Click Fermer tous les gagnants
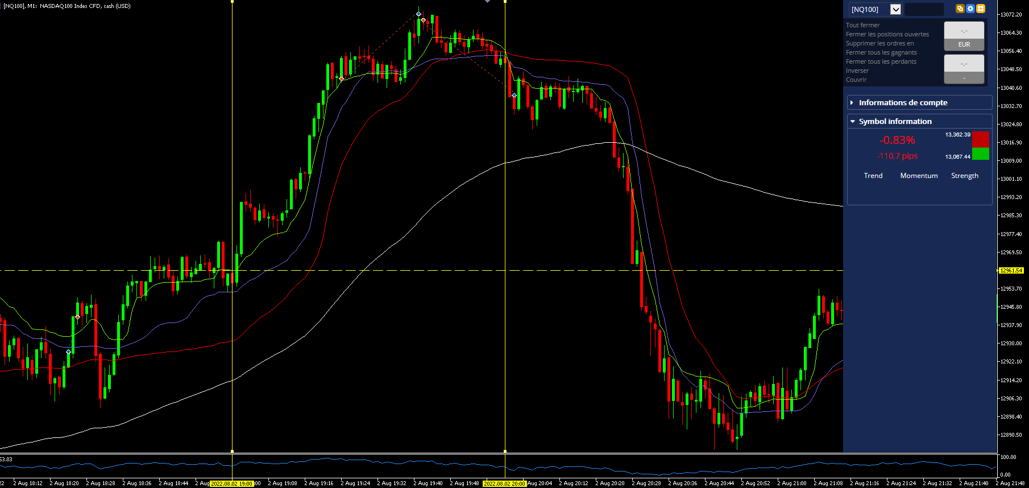Image resolution: width=1029 pixels, height=488 pixels. coord(881,52)
